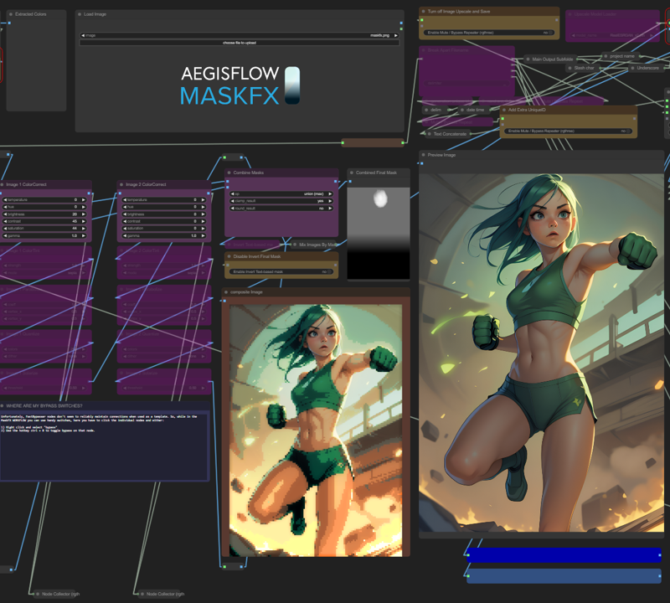Image resolution: width=670 pixels, height=603 pixels.
Task: Click the Combine Masks node title text
Action: coord(248,173)
